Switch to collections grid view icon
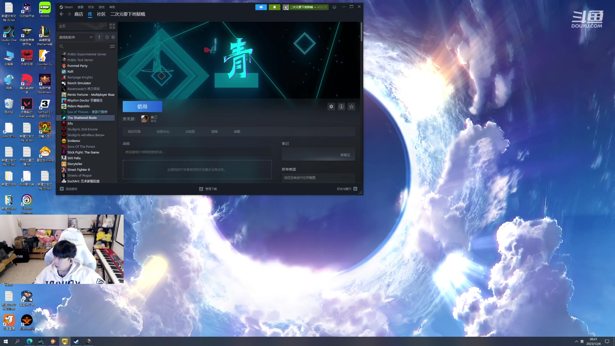 point(112,26)
